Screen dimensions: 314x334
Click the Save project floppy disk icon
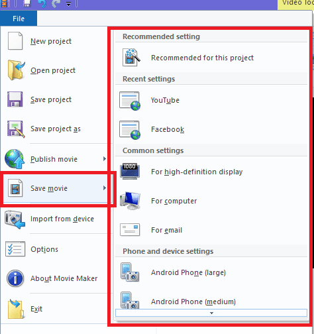pyautogui.click(x=15, y=99)
